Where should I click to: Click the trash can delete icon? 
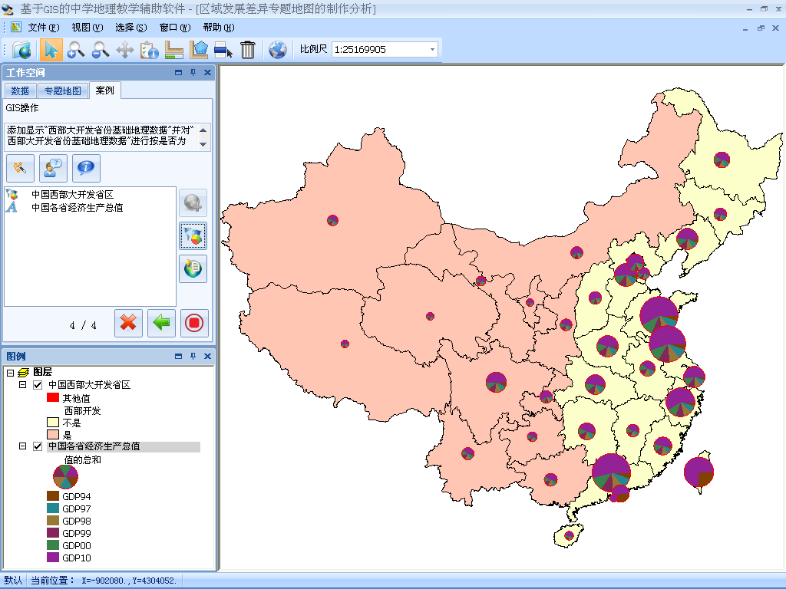tap(247, 50)
